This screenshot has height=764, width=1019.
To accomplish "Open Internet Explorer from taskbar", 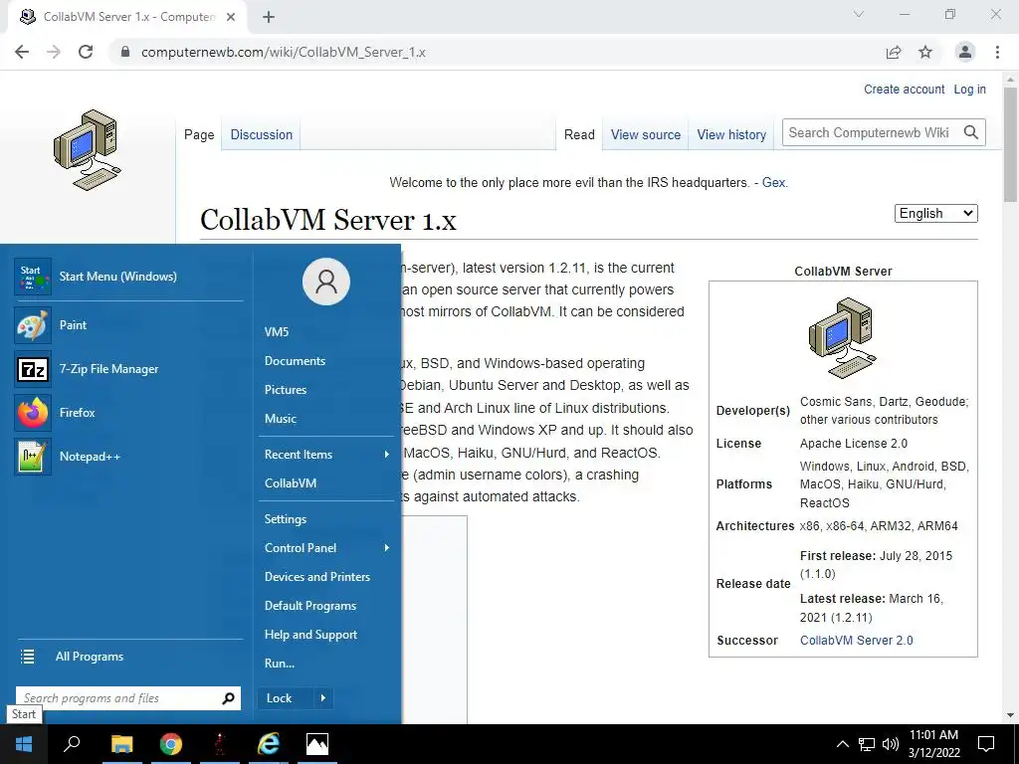I will coord(268,744).
